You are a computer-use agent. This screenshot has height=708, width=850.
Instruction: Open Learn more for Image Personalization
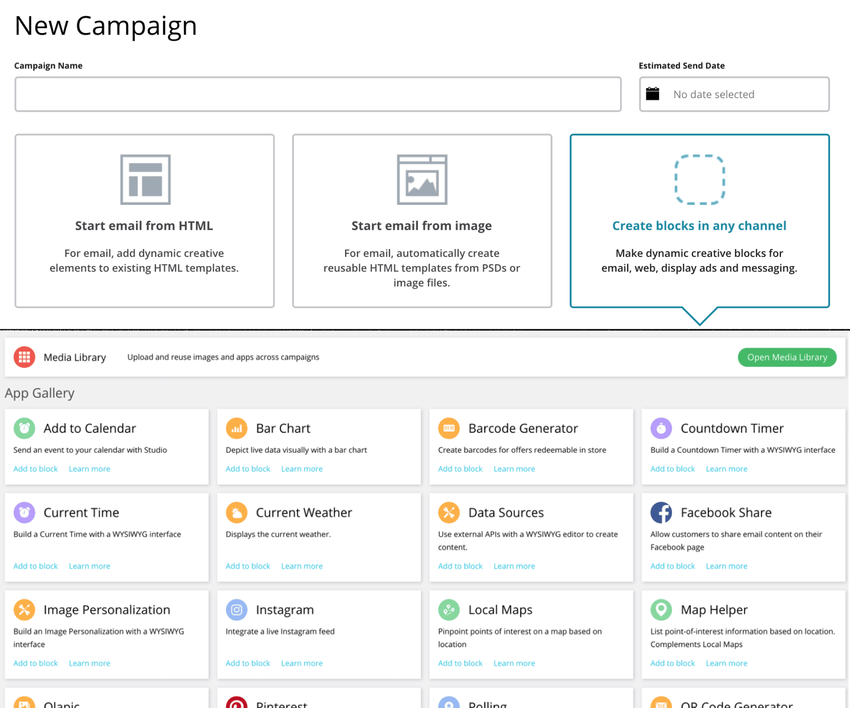click(89, 663)
